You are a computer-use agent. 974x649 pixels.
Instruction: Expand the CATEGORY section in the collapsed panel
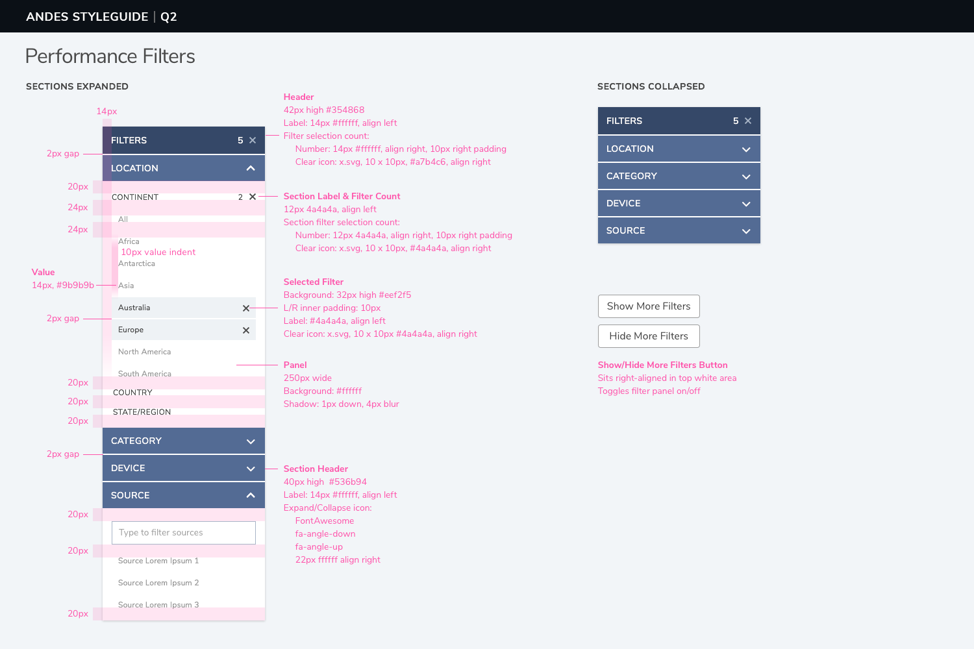pyautogui.click(x=746, y=177)
